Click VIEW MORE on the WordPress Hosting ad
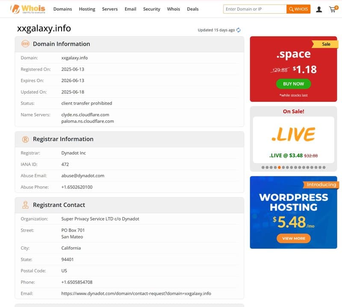The image size is (342, 307). tap(293, 238)
